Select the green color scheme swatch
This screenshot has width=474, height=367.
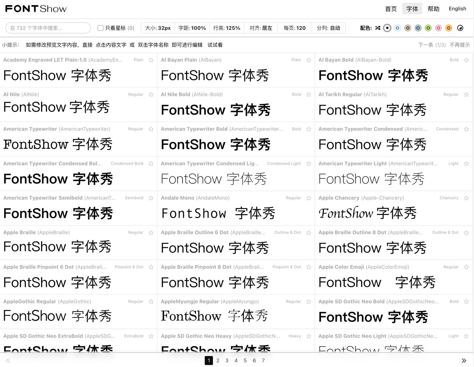click(428, 28)
